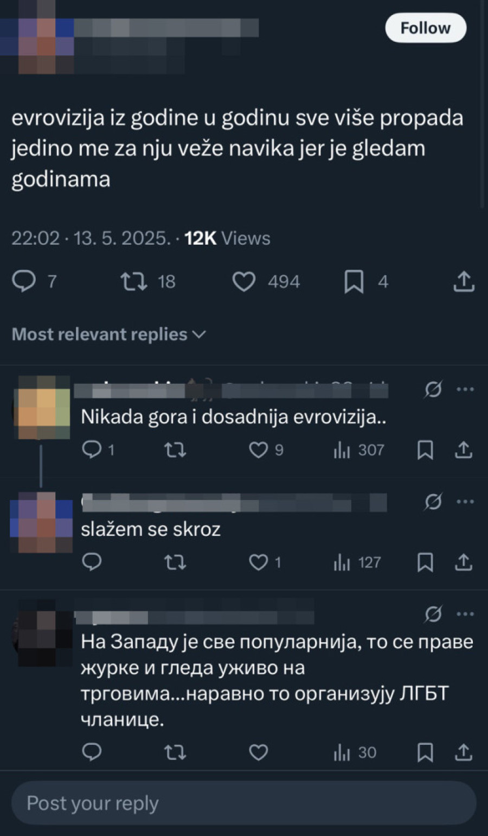Image resolution: width=488 pixels, height=836 pixels.
Task: Open replies on the main post
Action: click(34, 282)
